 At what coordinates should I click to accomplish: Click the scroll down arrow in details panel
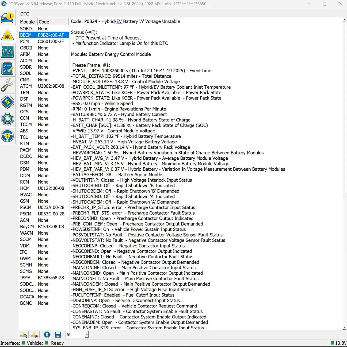(344, 328)
